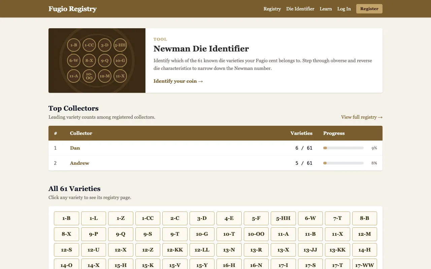Open the 11-A variety button in grid
Viewport: 431px width, 269px height.
pyautogui.click(x=283, y=234)
